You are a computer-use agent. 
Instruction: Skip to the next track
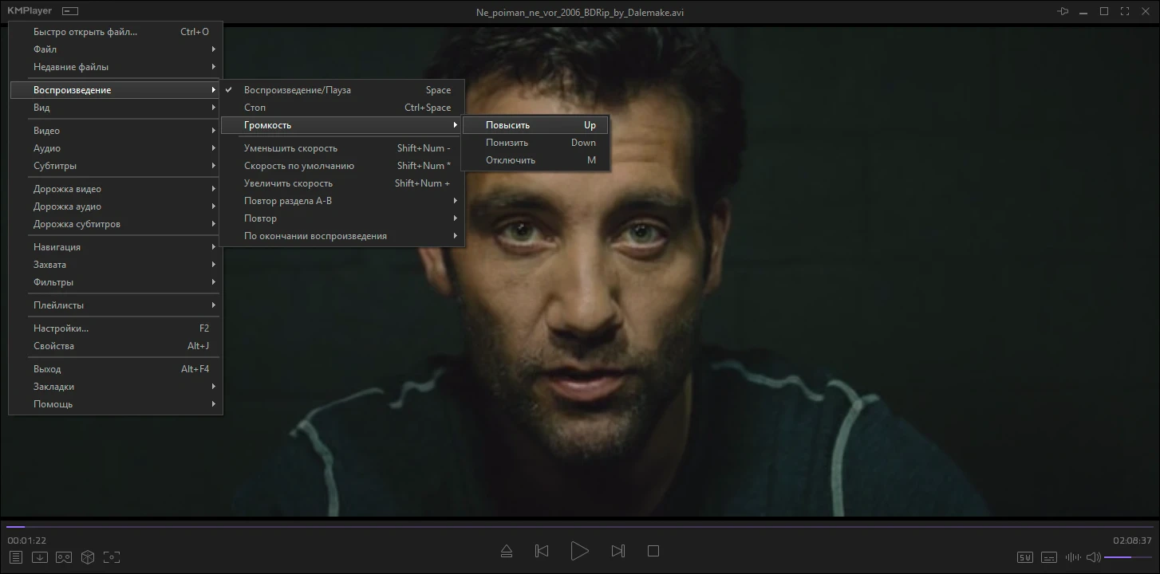pyautogui.click(x=617, y=551)
